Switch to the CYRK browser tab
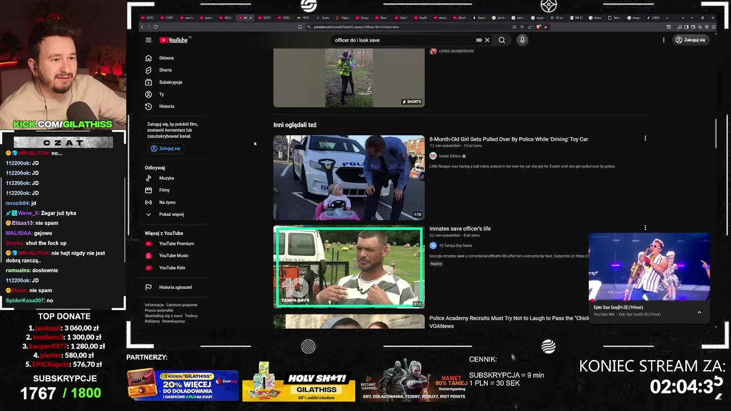 168,18
